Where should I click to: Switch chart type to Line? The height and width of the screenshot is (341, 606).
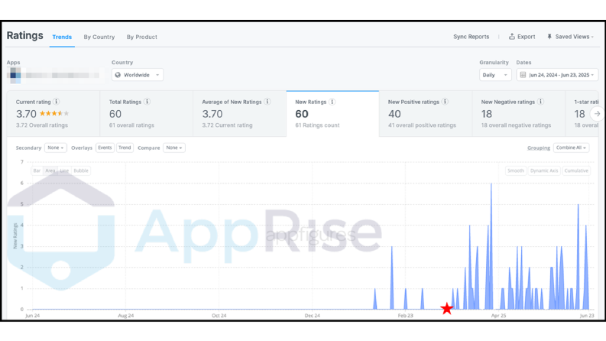point(64,170)
